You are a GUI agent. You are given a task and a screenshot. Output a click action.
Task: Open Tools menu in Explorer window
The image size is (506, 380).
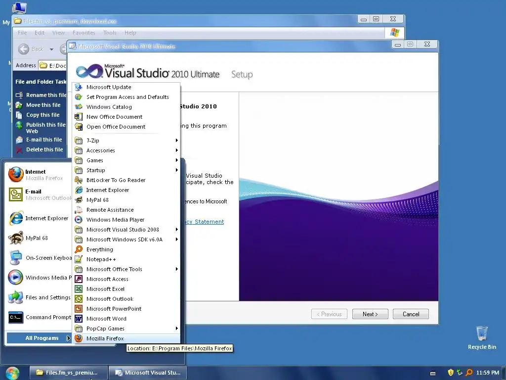110,33
